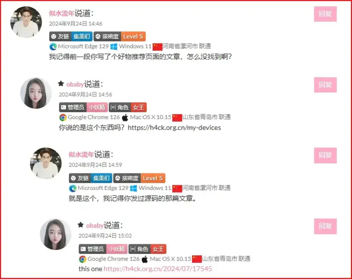Click the Apple logo icon in second comment
352x279 pixels.
tap(125, 117)
